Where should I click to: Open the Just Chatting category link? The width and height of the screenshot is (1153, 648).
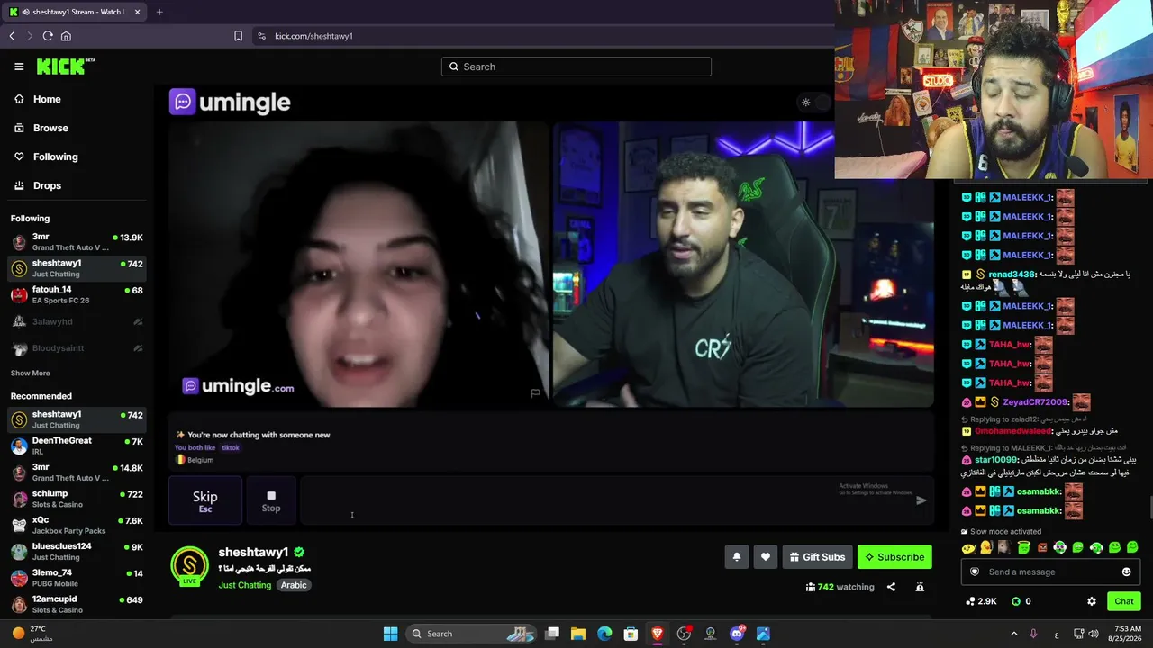click(x=244, y=585)
